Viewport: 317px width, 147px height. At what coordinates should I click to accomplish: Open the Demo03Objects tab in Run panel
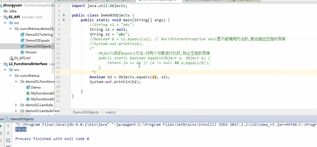[22, 119]
